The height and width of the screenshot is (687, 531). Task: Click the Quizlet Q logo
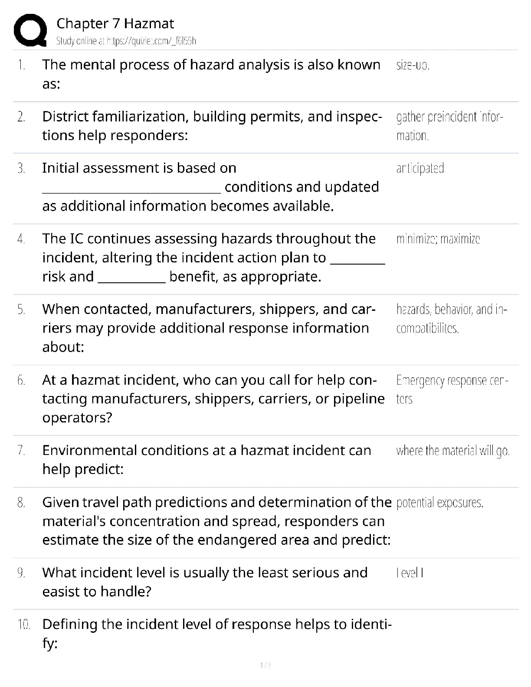coord(30,30)
